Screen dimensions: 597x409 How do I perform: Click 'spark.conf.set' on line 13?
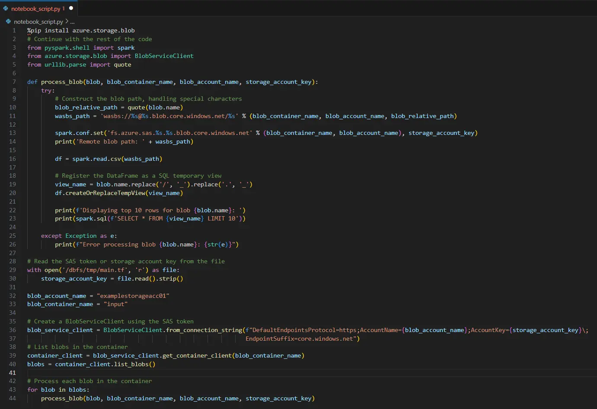79,133
